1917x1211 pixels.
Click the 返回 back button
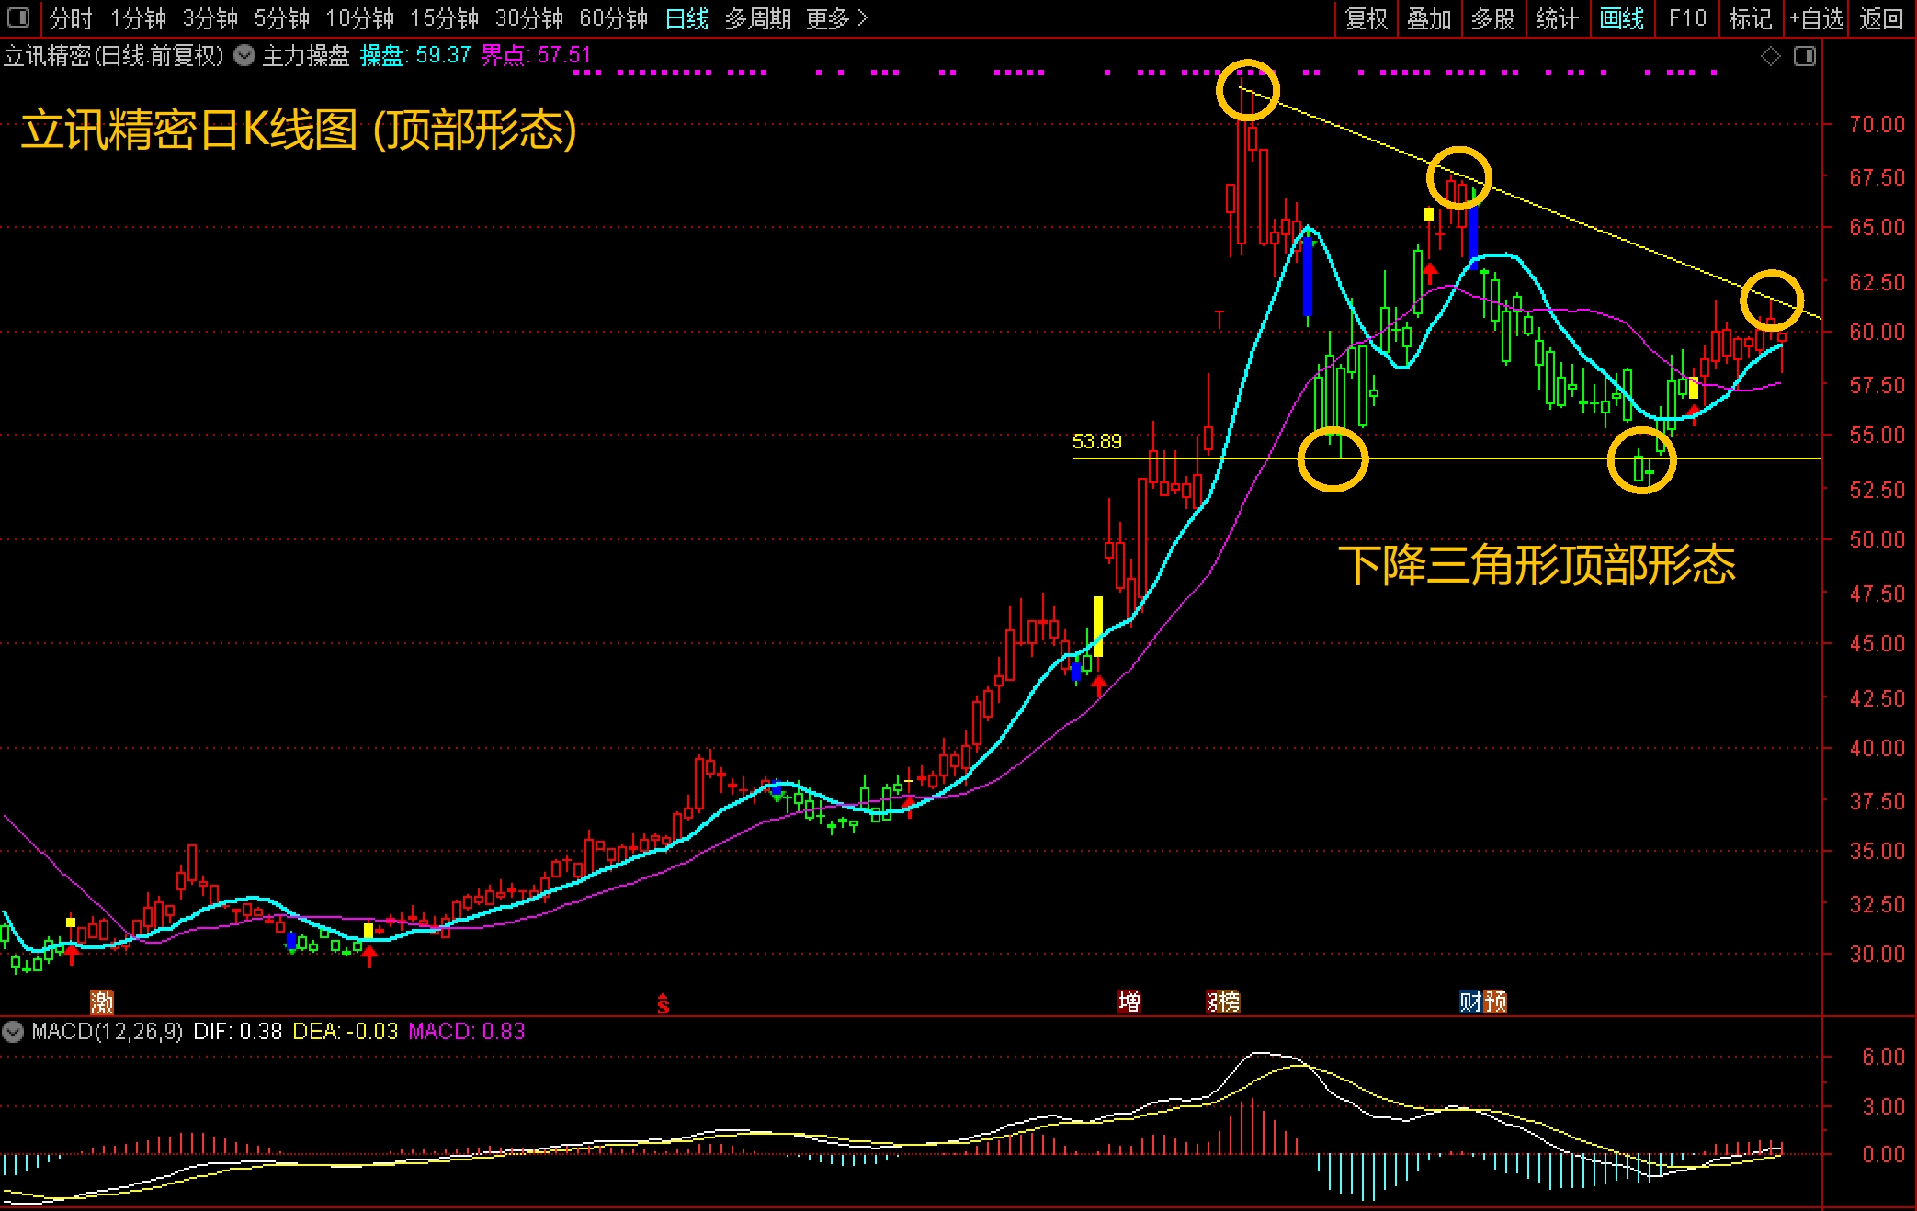coord(1881,18)
